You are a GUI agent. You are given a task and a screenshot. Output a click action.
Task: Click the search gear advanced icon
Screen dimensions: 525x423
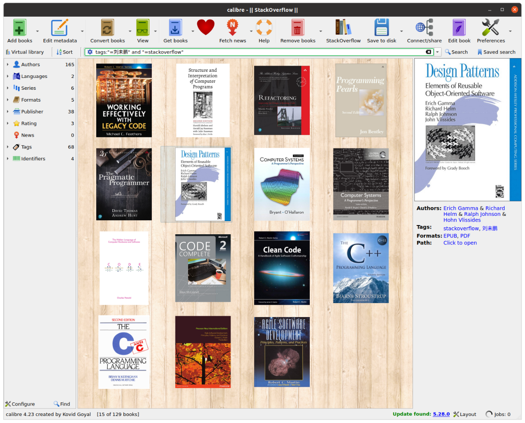point(90,52)
